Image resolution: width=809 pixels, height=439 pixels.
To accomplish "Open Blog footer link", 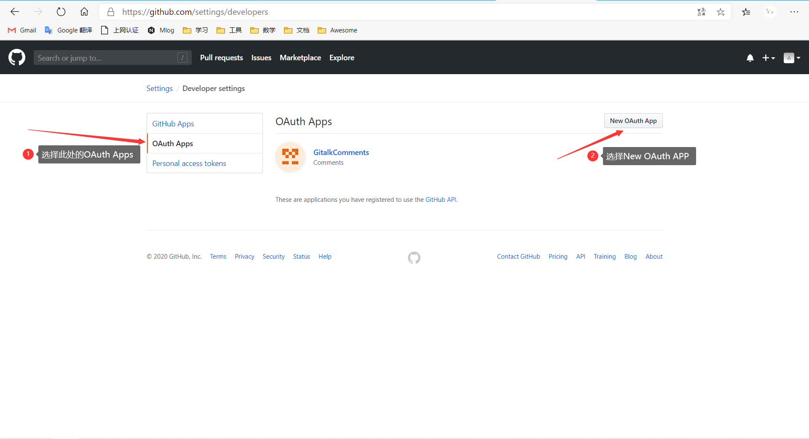I will click(630, 257).
